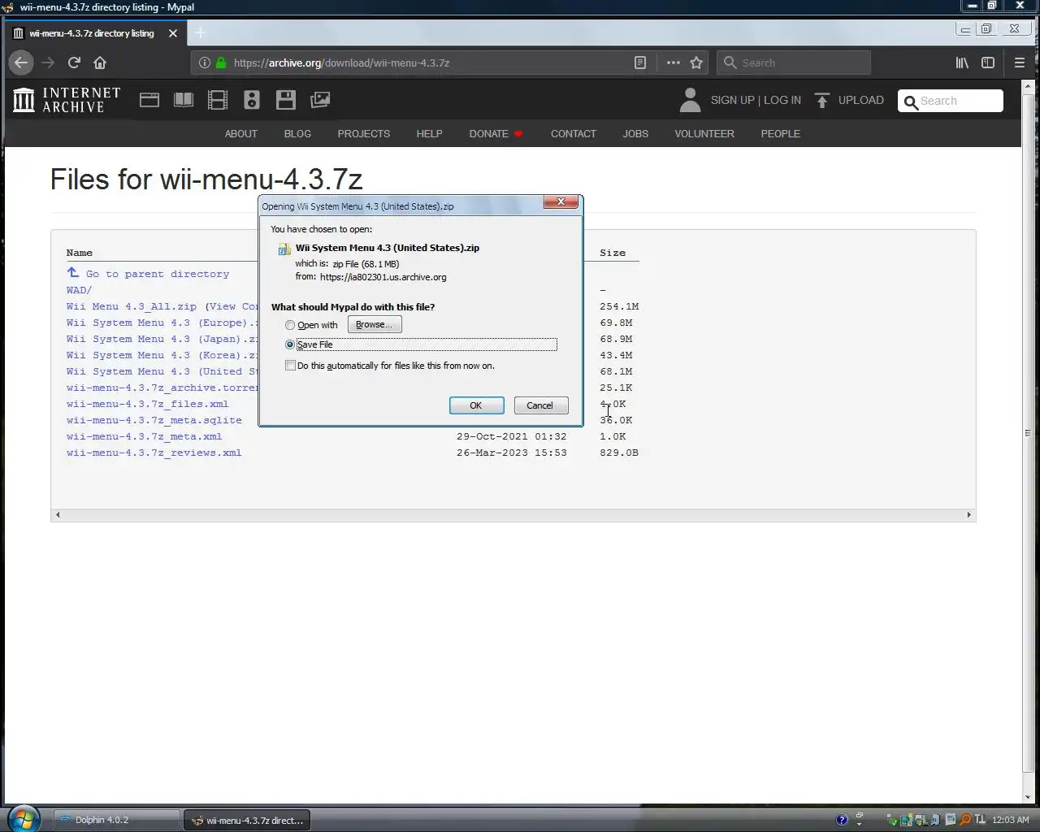
Task: Open the PEOPLE nav item
Action: click(781, 134)
